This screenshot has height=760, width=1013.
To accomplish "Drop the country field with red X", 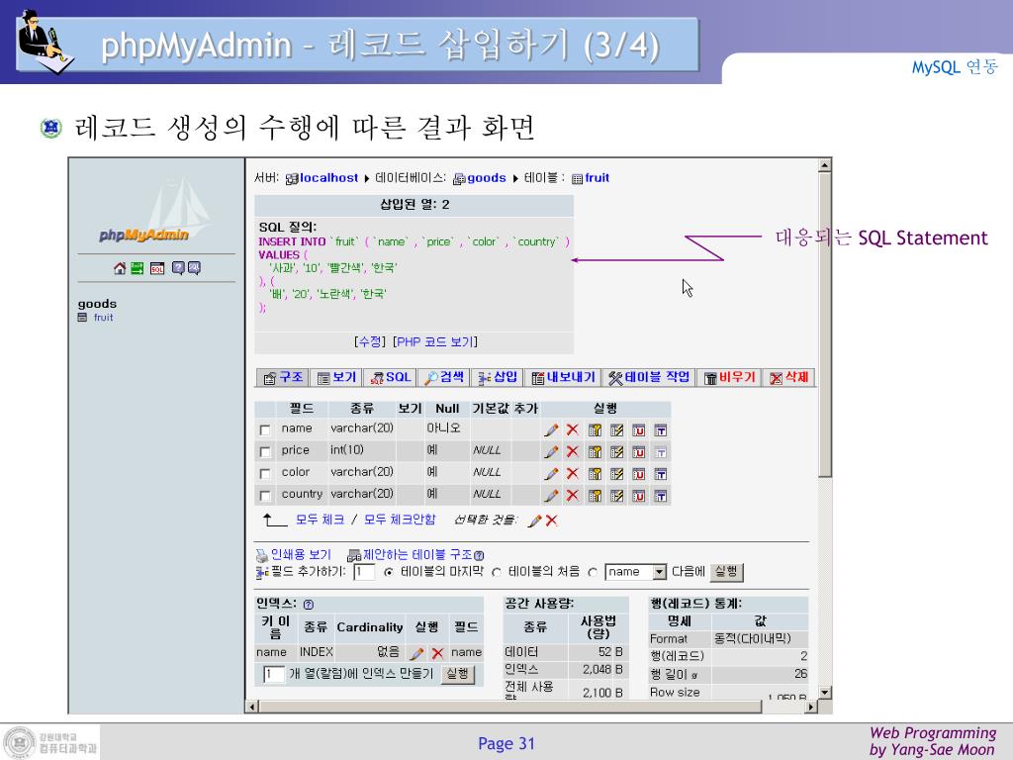I will [x=573, y=496].
